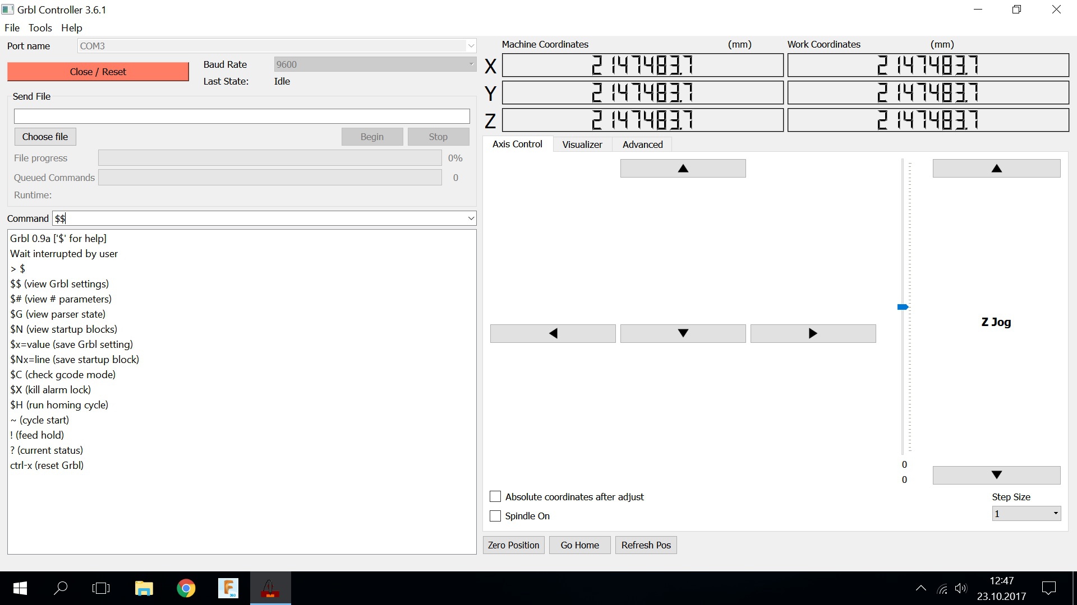
Task: Switch to Axis Control tab
Action: (x=518, y=144)
